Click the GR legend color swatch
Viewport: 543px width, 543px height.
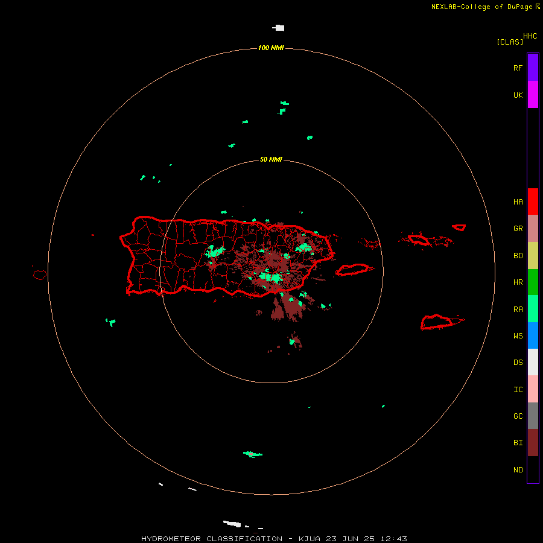click(533, 229)
